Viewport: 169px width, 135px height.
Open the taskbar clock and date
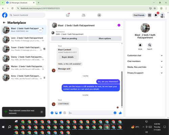(x=157, y=127)
